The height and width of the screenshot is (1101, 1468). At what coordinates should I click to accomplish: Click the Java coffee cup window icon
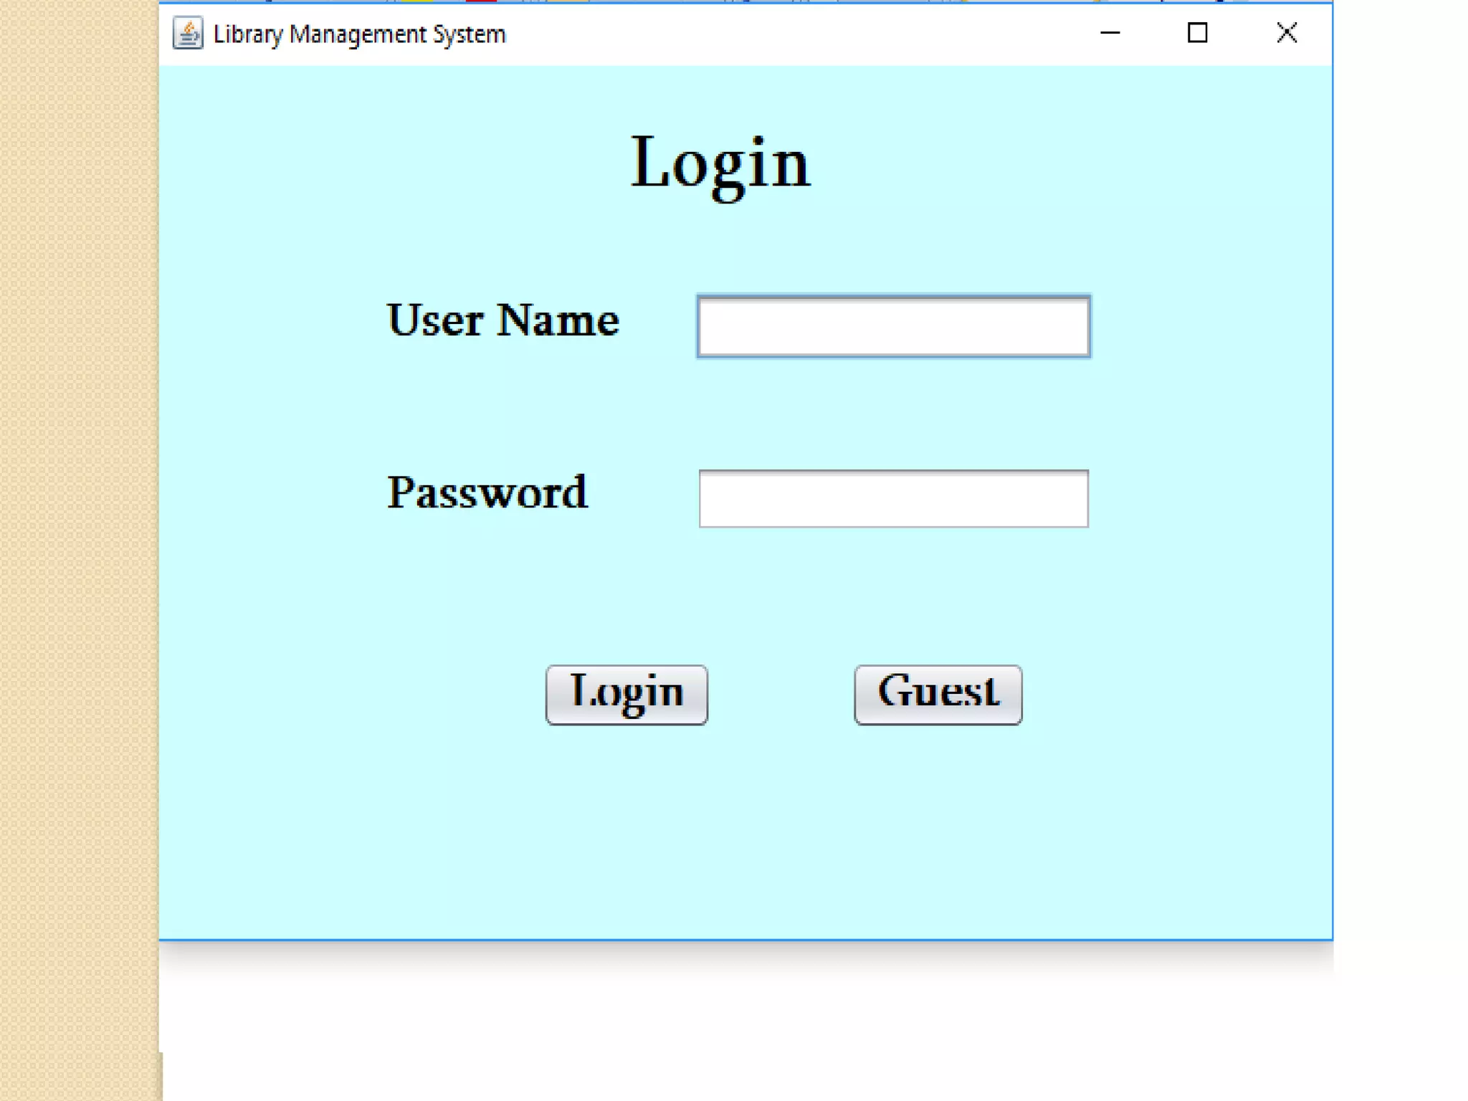188,34
